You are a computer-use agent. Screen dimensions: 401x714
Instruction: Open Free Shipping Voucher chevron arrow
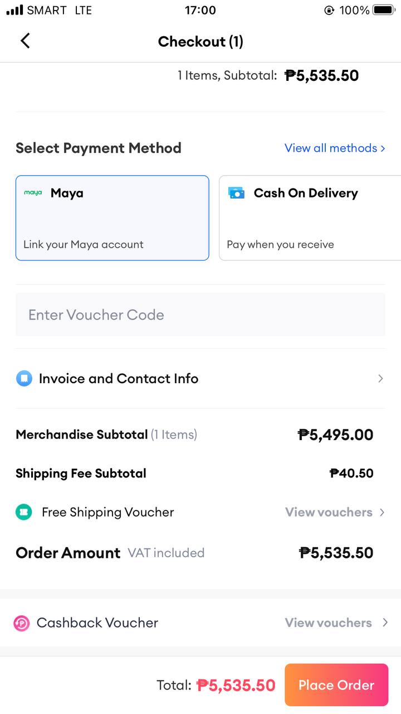click(x=382, y=512)
